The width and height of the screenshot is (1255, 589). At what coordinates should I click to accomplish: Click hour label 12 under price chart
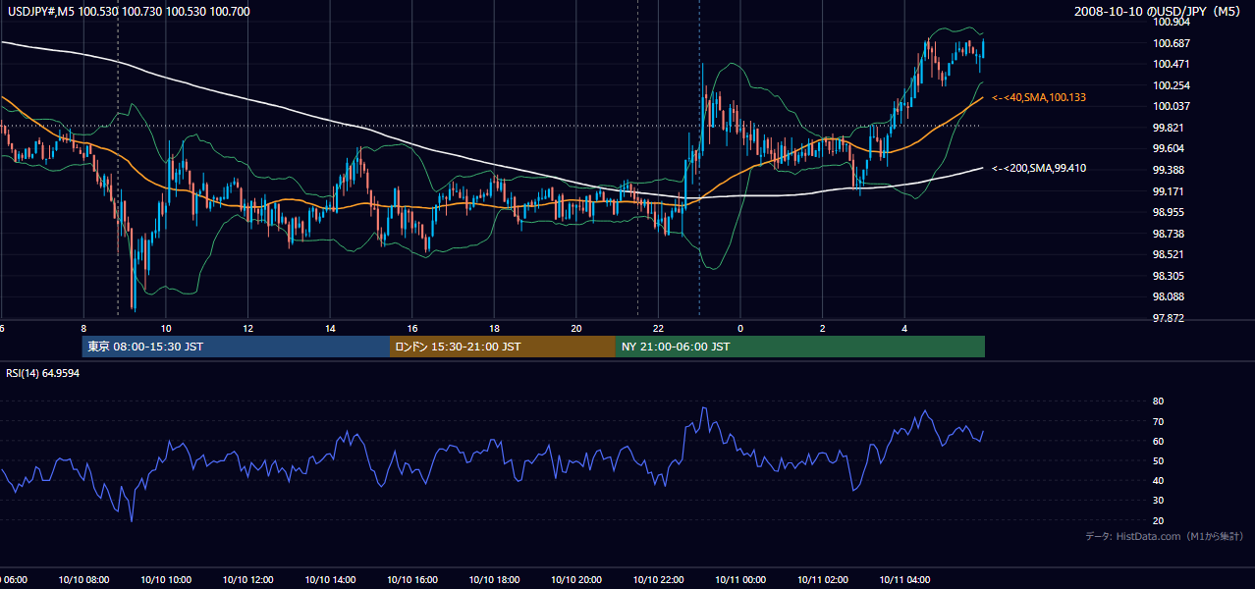pyautogui.click(x=247, y=328)
